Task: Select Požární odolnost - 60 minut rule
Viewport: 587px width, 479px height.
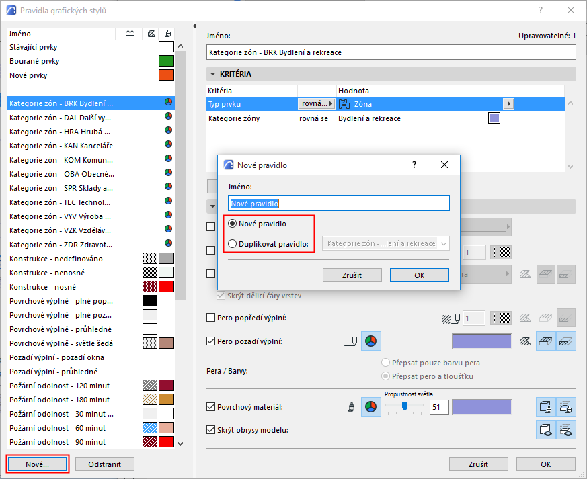Action: [x=91, y=428]
